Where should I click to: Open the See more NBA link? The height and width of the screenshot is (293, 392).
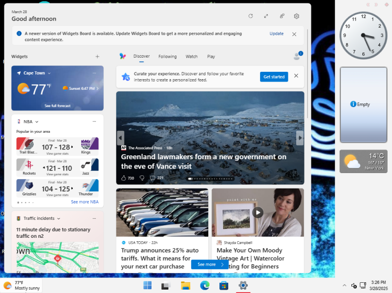coord(85,202)
